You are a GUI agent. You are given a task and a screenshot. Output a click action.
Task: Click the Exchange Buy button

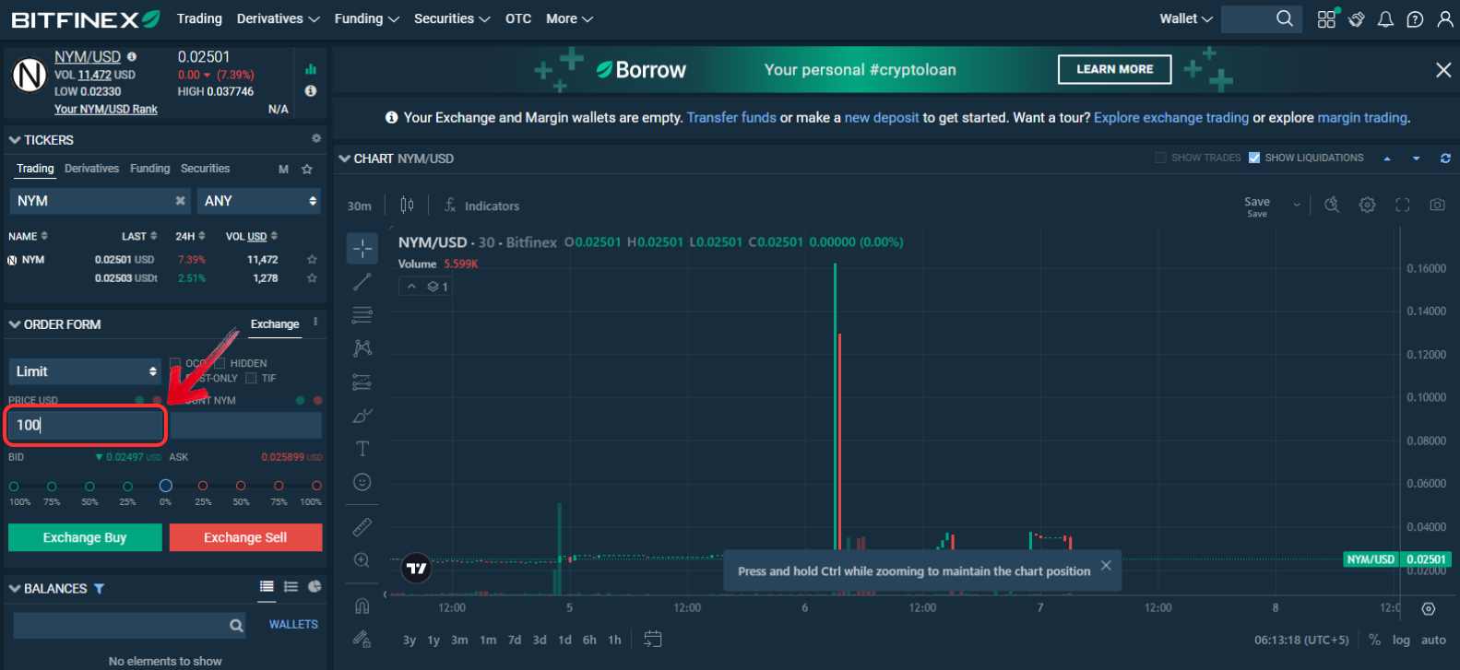(85, 537)
